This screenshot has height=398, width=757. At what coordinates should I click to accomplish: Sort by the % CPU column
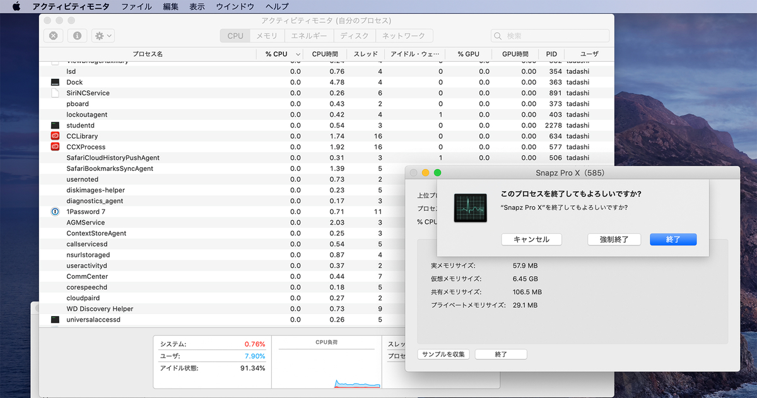(281, 54)
